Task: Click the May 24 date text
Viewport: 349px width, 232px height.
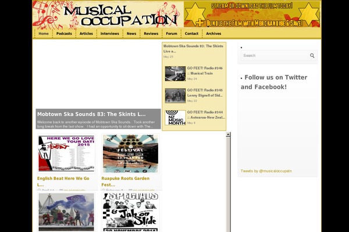Action: click(192, 79)
